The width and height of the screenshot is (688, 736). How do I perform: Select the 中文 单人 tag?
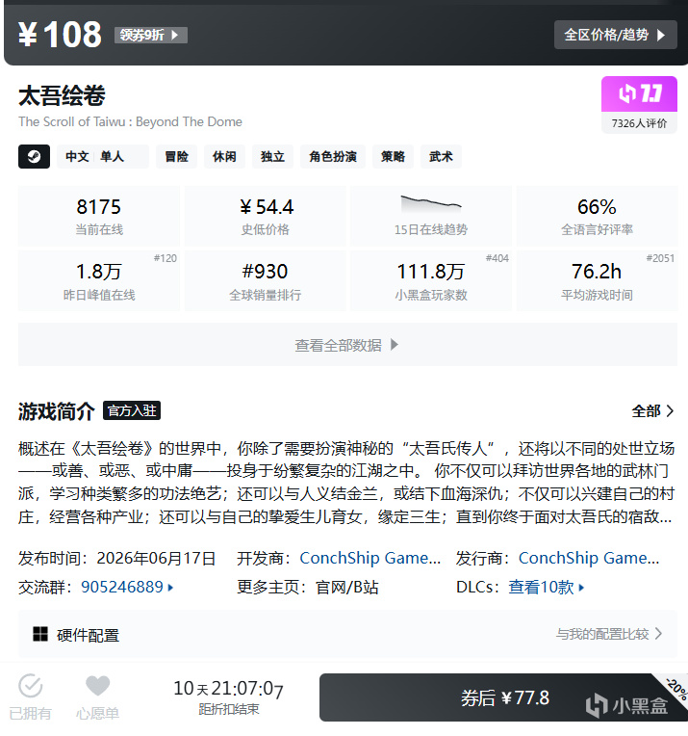pos(103,156)
